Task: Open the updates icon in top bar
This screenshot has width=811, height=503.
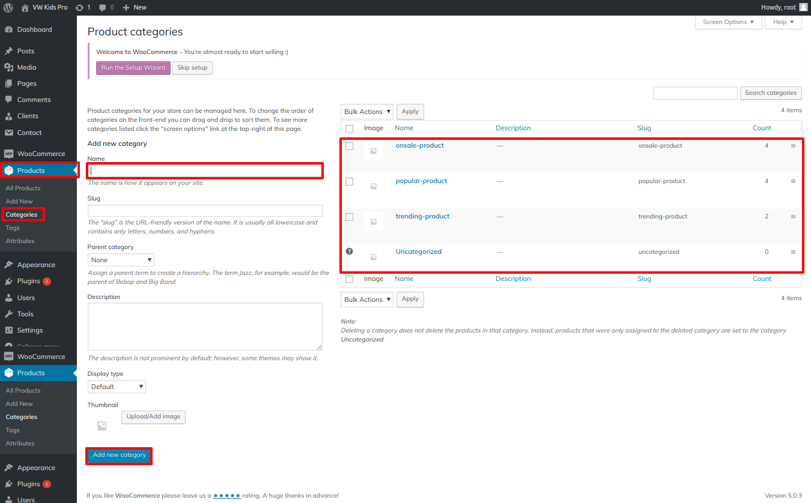Action: pyautogui.click(x=80, y=7)
